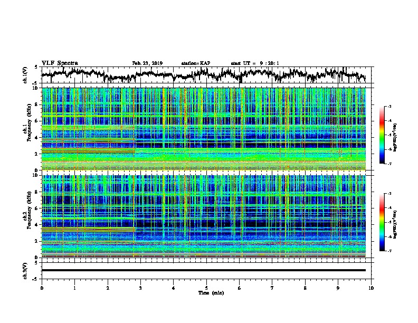
Task: Click the "VLF Spectra" plot title
Action: point(60,63)
